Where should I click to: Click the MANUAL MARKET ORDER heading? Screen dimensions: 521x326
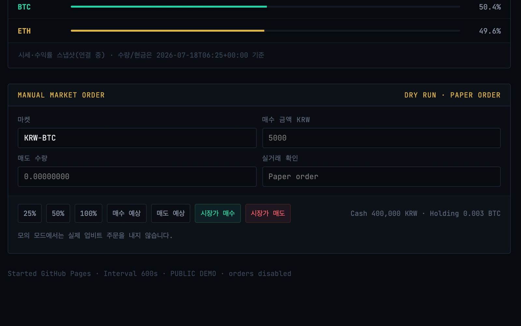tap(61, 95)
